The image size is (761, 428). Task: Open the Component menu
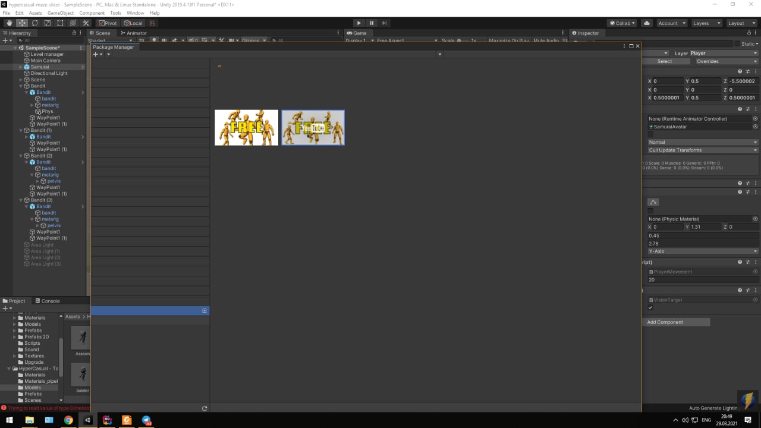92,13
